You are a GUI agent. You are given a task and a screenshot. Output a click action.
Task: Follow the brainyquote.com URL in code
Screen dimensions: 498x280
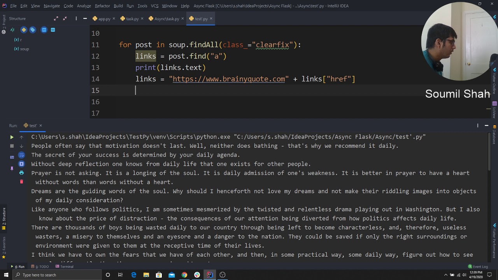click(229, 79)
